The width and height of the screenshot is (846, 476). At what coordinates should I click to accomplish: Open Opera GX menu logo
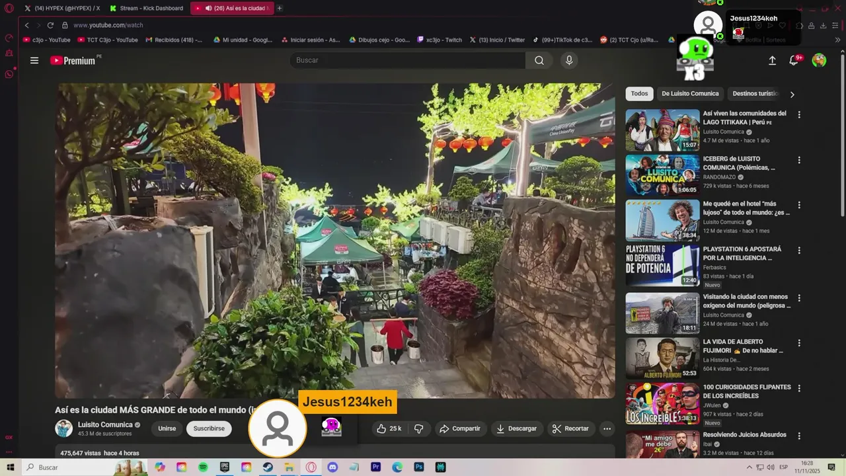pos(9,8)
